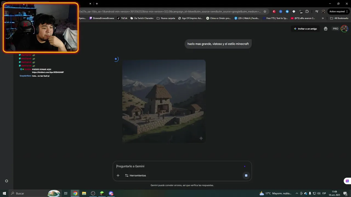This screenshot has width=351, height=197.
Task: Stop the Gemini response generation
Action: (x=246, y=175)
